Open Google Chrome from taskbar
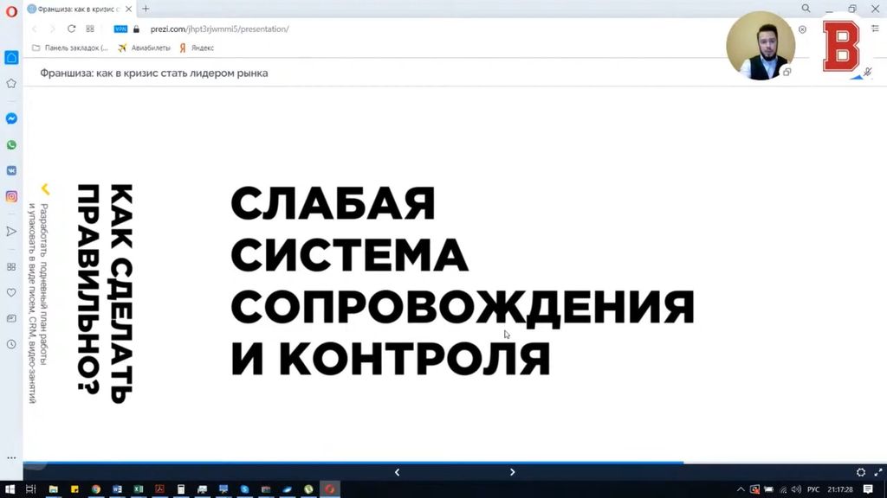The width and height of the screenshot is (887, 498). tap(96, 489)
